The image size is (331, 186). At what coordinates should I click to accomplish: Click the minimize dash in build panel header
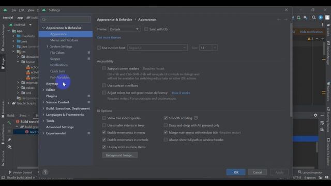pyautogui.click(x=322, y=115)
